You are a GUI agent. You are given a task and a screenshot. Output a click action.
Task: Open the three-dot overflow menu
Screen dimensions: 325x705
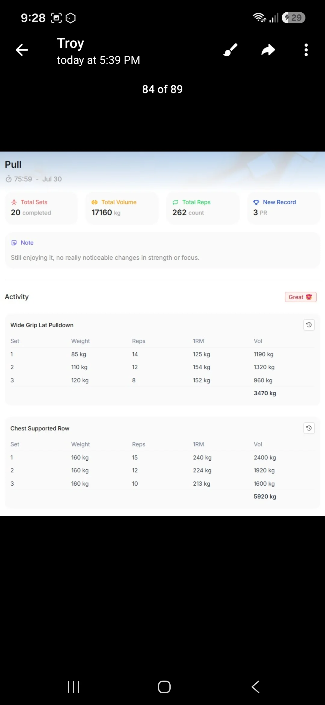click(306, 50)
